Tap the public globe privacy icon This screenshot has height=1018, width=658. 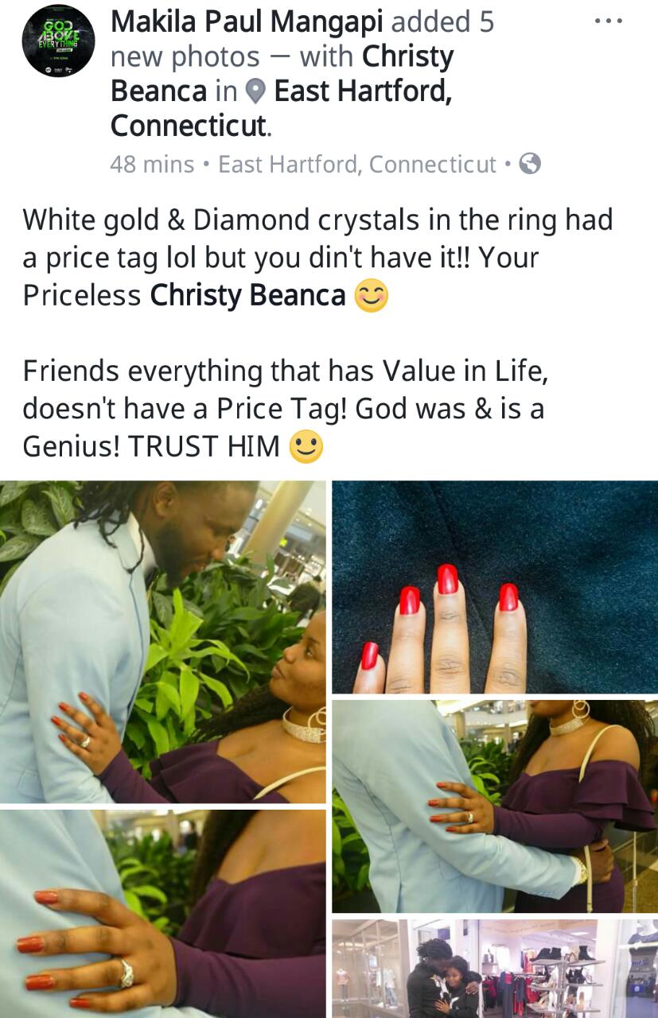pyautogui.click(x=530, y=164)
